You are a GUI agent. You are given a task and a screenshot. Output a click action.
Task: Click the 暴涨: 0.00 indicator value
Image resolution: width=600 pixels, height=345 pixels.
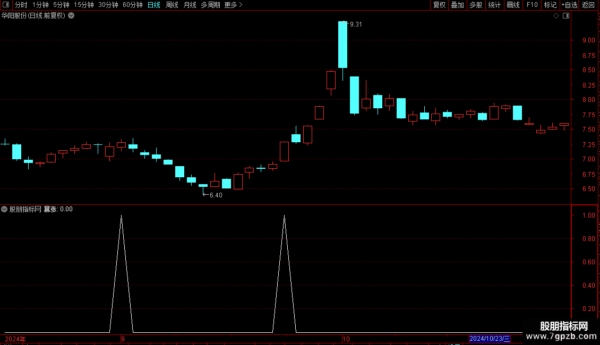click(x=58, y=209)
